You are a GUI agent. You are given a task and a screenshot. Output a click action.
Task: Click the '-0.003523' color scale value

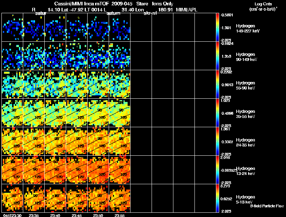tap(229, 170)
